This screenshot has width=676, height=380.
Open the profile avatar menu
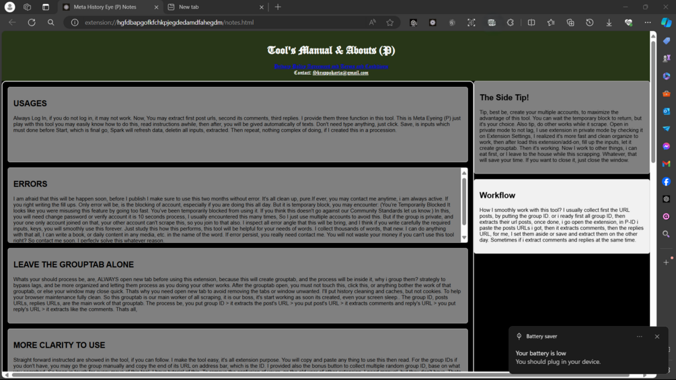(x=9, y=7)
